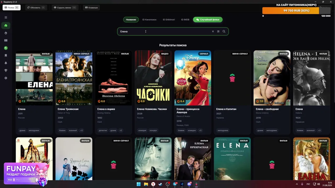Open the Елена 2011 film poster

[x=34, y=78]
